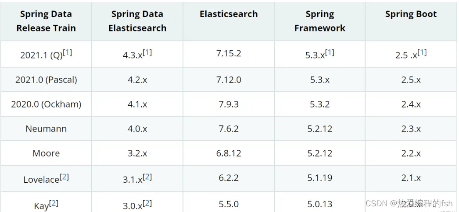
Task: Click the Moore release train cell
Action: 46,153
